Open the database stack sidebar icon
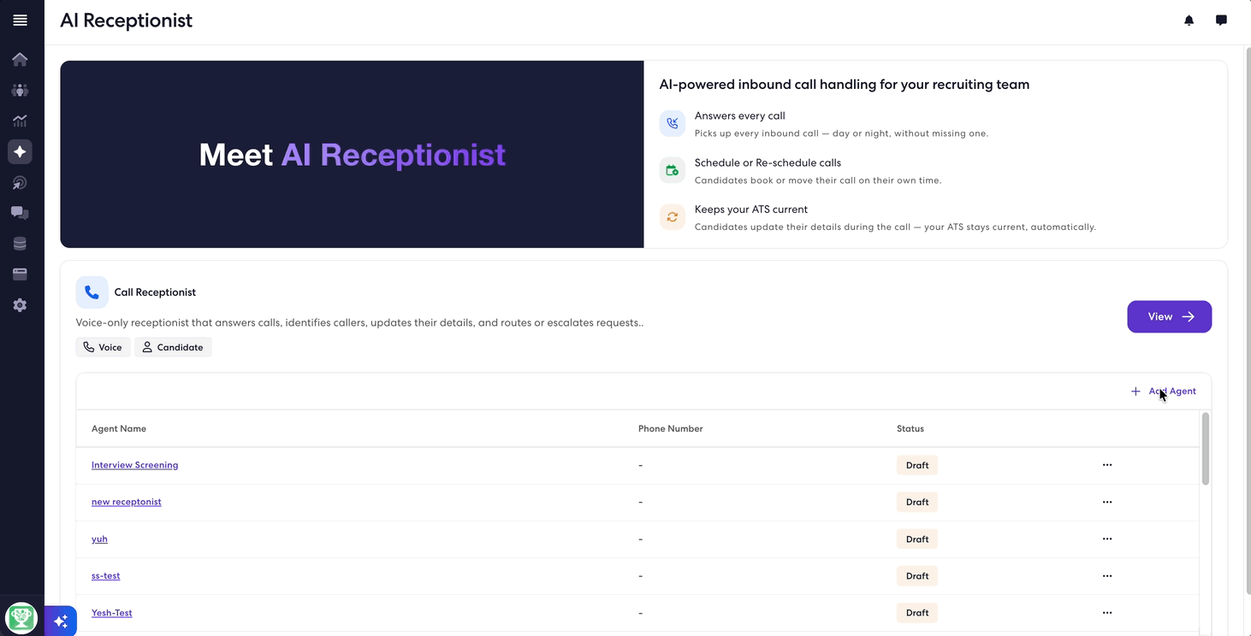Screen dimensions: 1251x636 click(x=20, y=244)
